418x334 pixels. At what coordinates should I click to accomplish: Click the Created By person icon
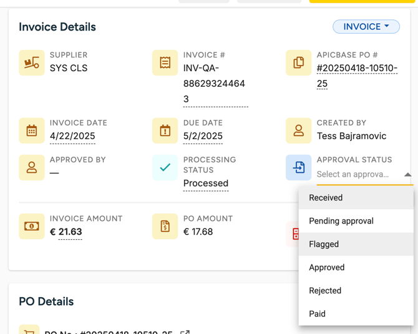298,131
